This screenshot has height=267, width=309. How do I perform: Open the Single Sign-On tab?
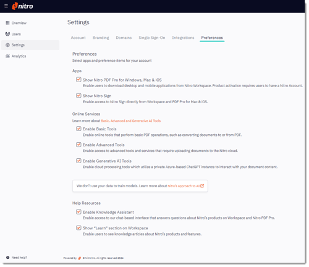coord(152,38)
